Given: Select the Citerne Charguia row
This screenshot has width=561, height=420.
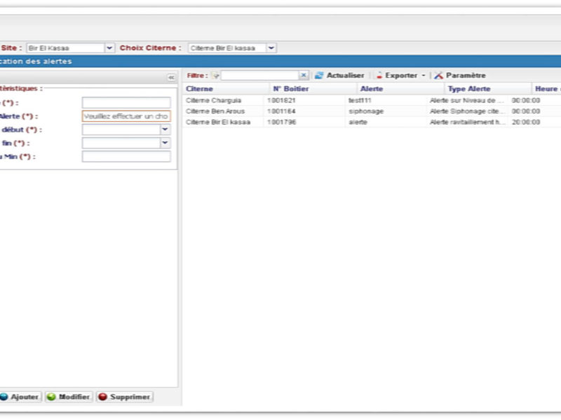Looking at the screenshot, I should click(214, 101).
